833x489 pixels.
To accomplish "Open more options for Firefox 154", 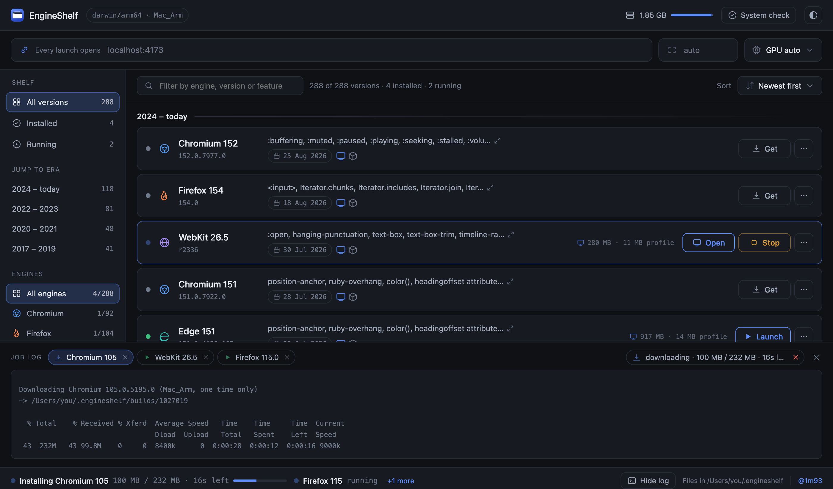I will [x=804, y=196].
